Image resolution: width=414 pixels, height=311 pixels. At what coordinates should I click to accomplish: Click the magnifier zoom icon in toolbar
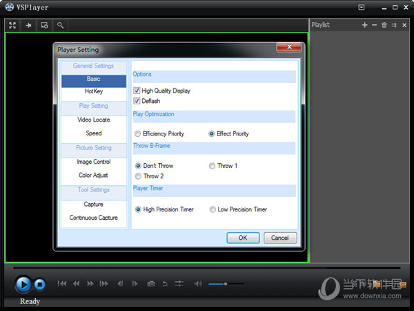[61, 25]
